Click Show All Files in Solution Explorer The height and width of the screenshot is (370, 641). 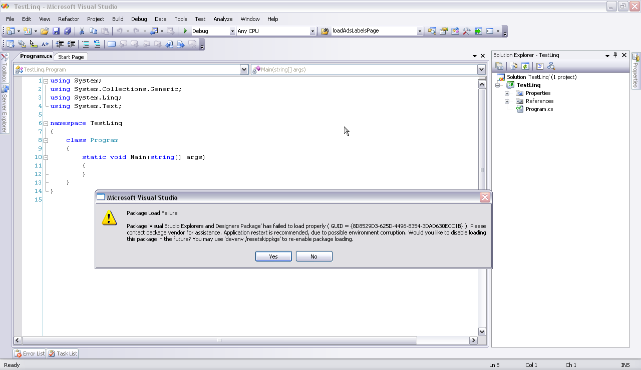point(514,66)
